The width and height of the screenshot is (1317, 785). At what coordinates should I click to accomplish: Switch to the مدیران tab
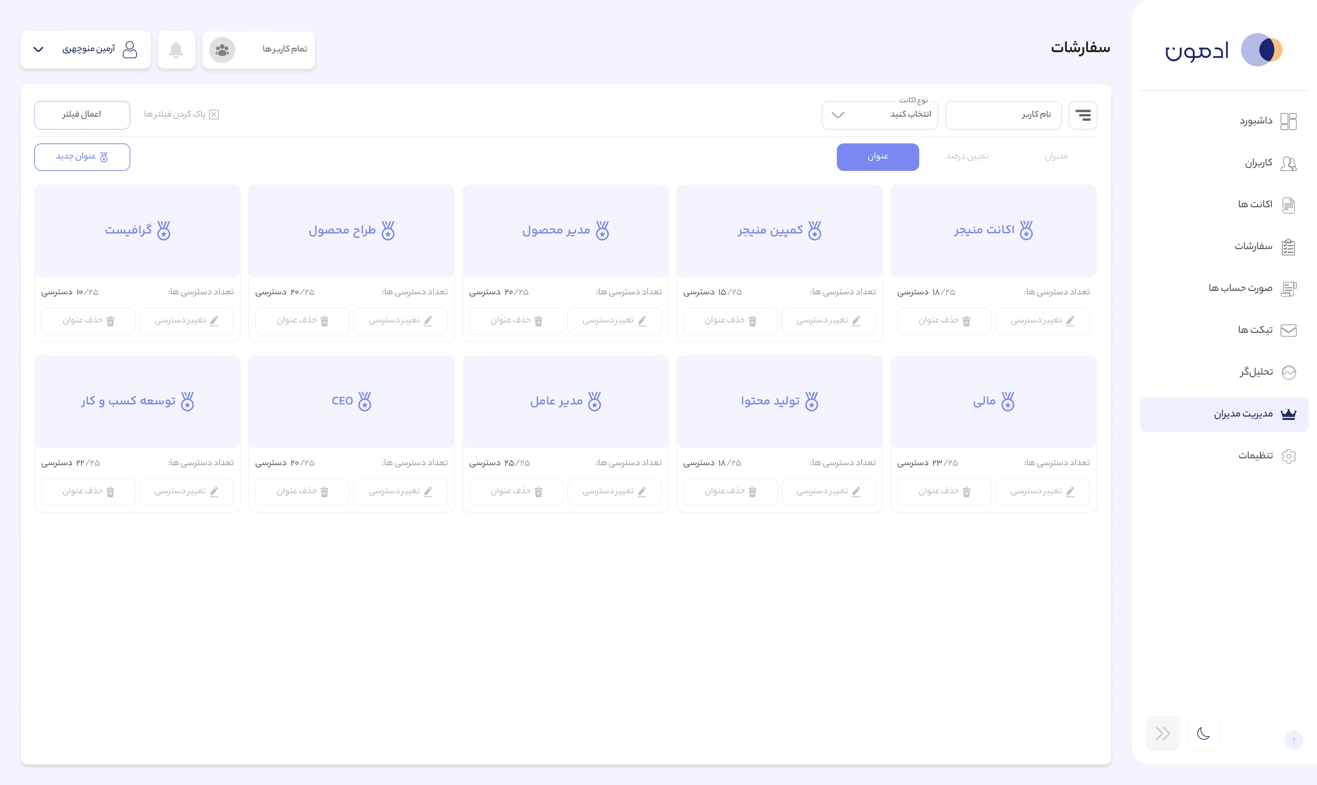click(x=1056, y=157)
